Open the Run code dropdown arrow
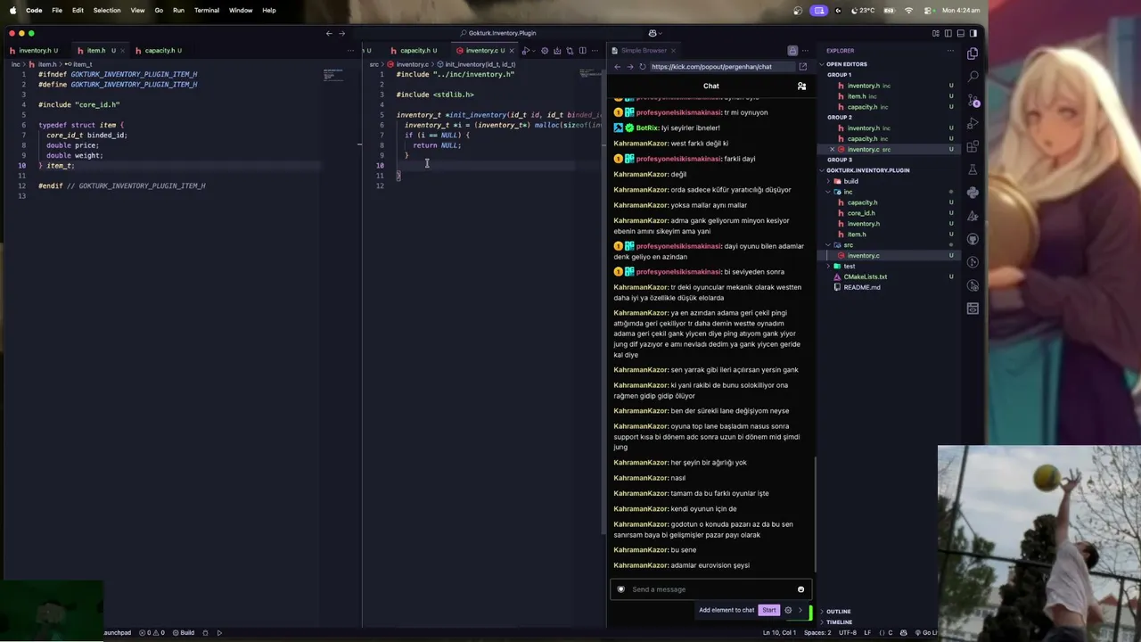1141x642 pixels. coord(533,51)
